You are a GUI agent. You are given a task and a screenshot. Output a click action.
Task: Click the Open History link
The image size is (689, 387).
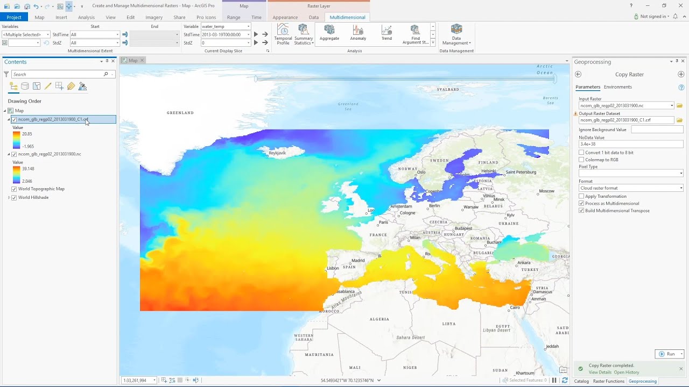(627, 372)
